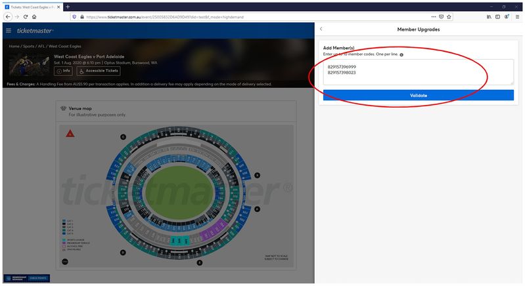Select the Tickets: West Coast Eagles tab

click(x=32, y=7)
